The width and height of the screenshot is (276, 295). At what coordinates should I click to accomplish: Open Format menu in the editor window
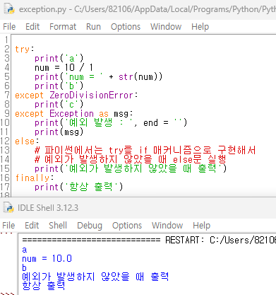[63, 27]
